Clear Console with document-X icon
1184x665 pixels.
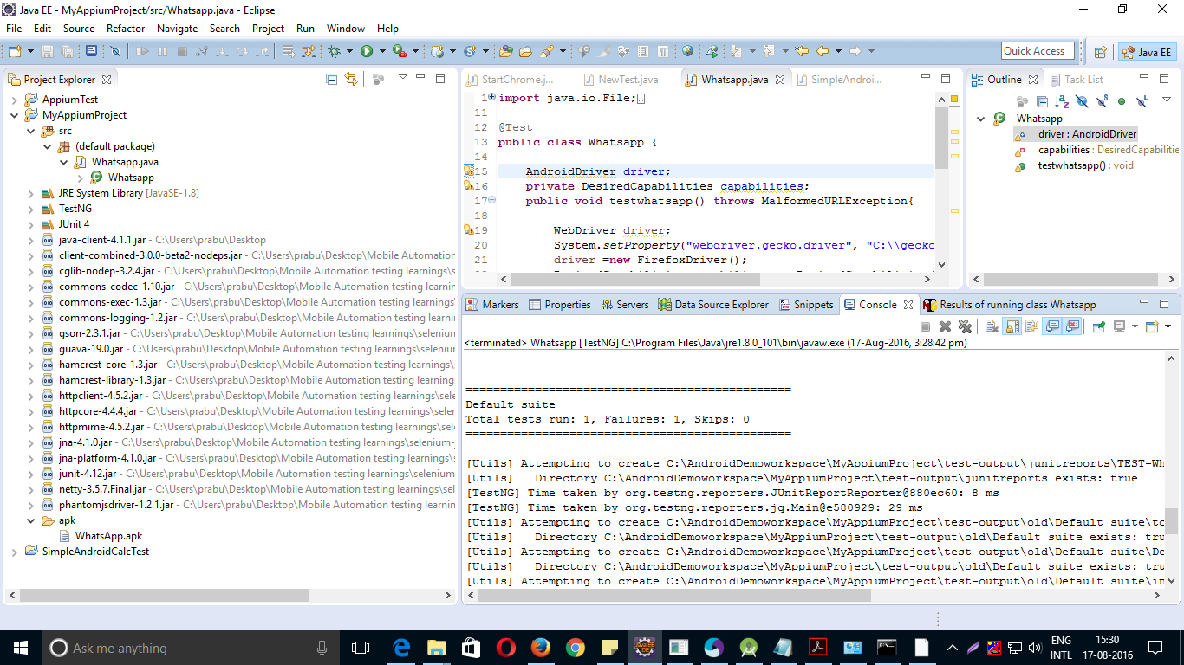point(992,326)
